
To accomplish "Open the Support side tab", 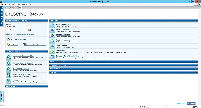I will [2, 97].
